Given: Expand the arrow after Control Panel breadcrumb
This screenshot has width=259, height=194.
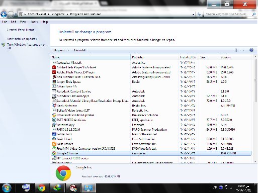Looking at the screenshot, I should (49, 14).
